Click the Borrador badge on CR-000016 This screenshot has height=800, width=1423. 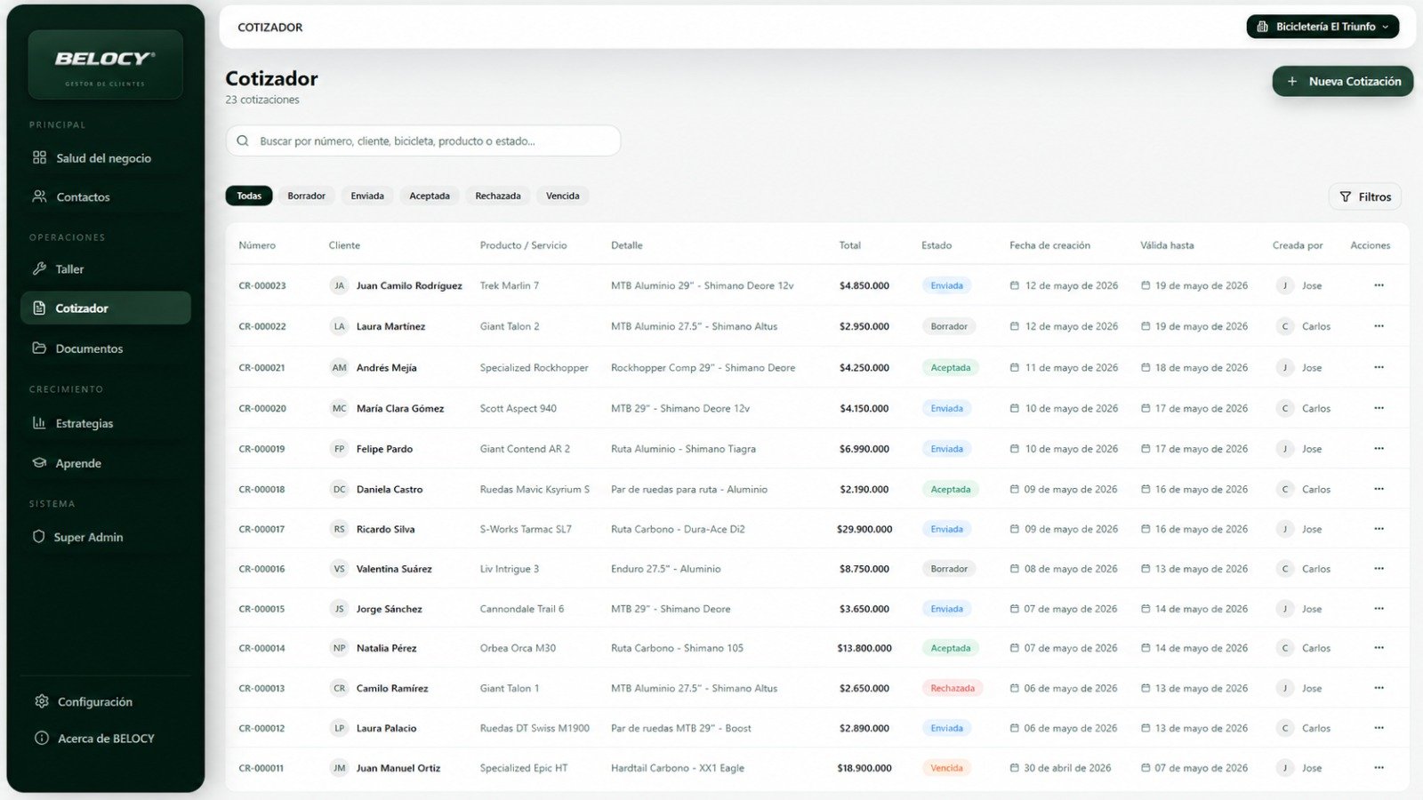click(x=949, y=569)
